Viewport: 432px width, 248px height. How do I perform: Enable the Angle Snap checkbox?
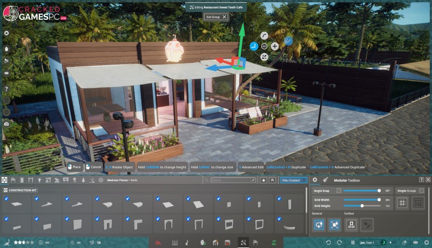[x=339, y=191]
